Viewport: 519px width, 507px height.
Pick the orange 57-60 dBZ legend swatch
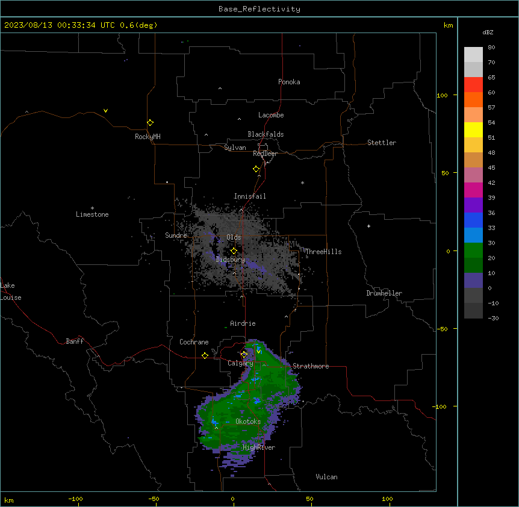473,99
